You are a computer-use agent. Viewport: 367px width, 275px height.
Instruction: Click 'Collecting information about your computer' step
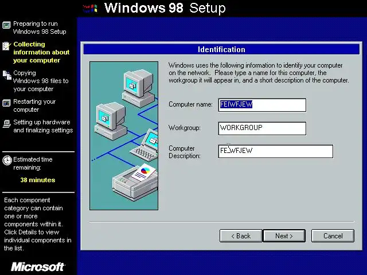click(x=41, y=52)
